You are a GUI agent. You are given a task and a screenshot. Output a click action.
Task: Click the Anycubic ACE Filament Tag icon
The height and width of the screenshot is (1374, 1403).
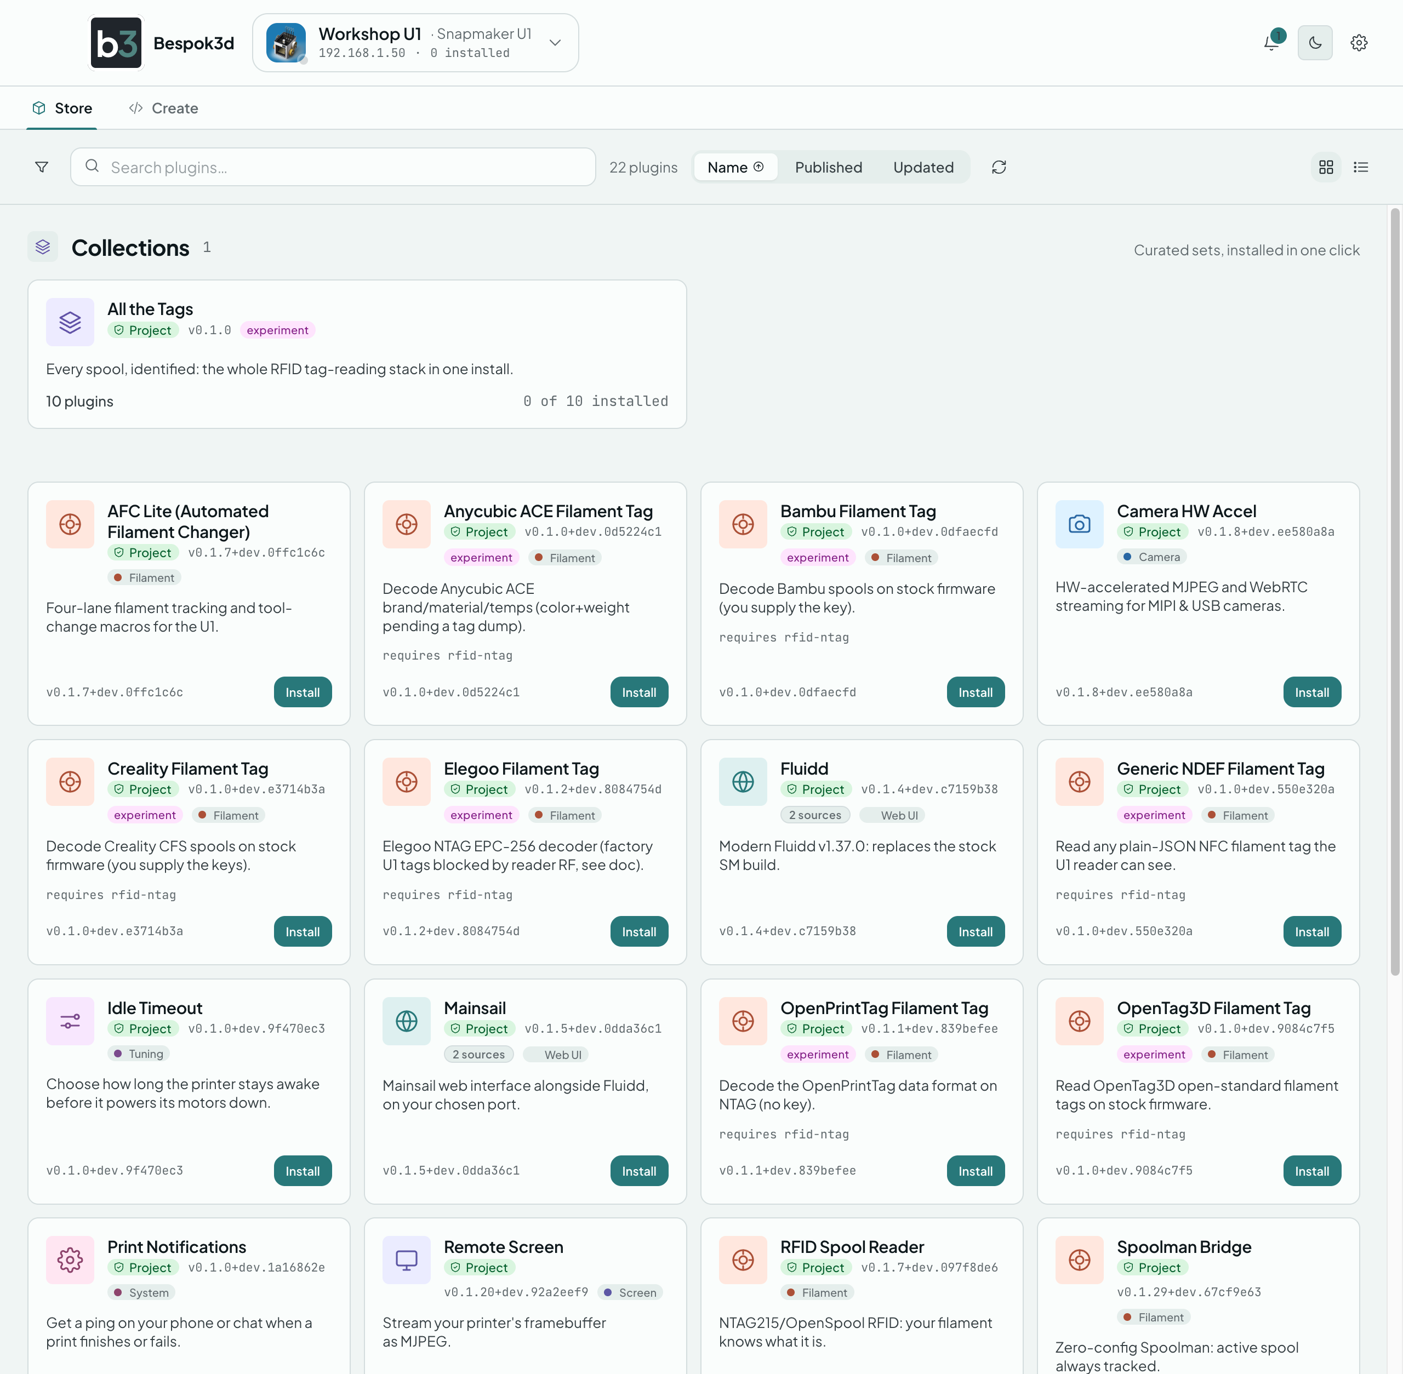(407, 524)
